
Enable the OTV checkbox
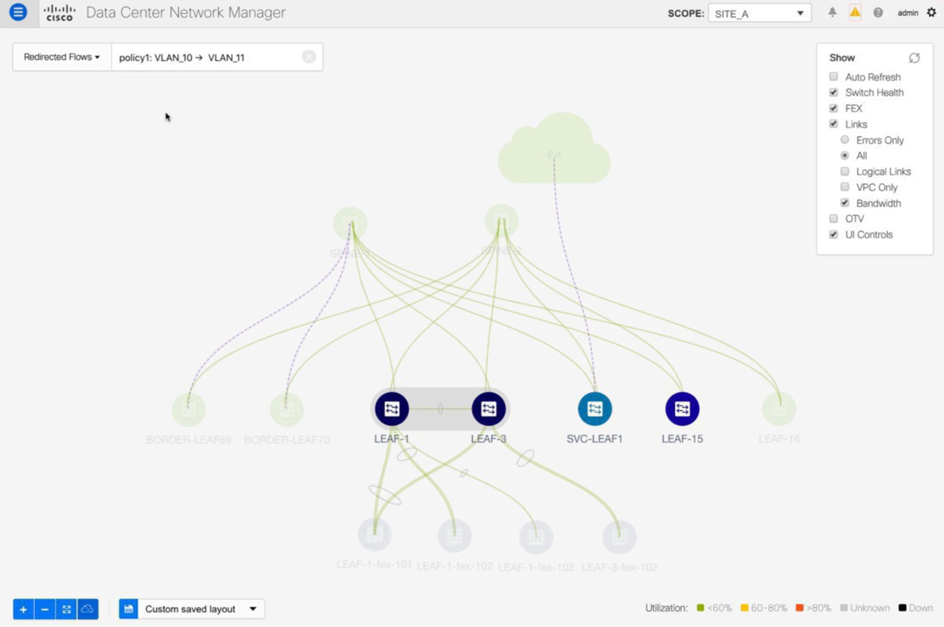click(834, 219)
